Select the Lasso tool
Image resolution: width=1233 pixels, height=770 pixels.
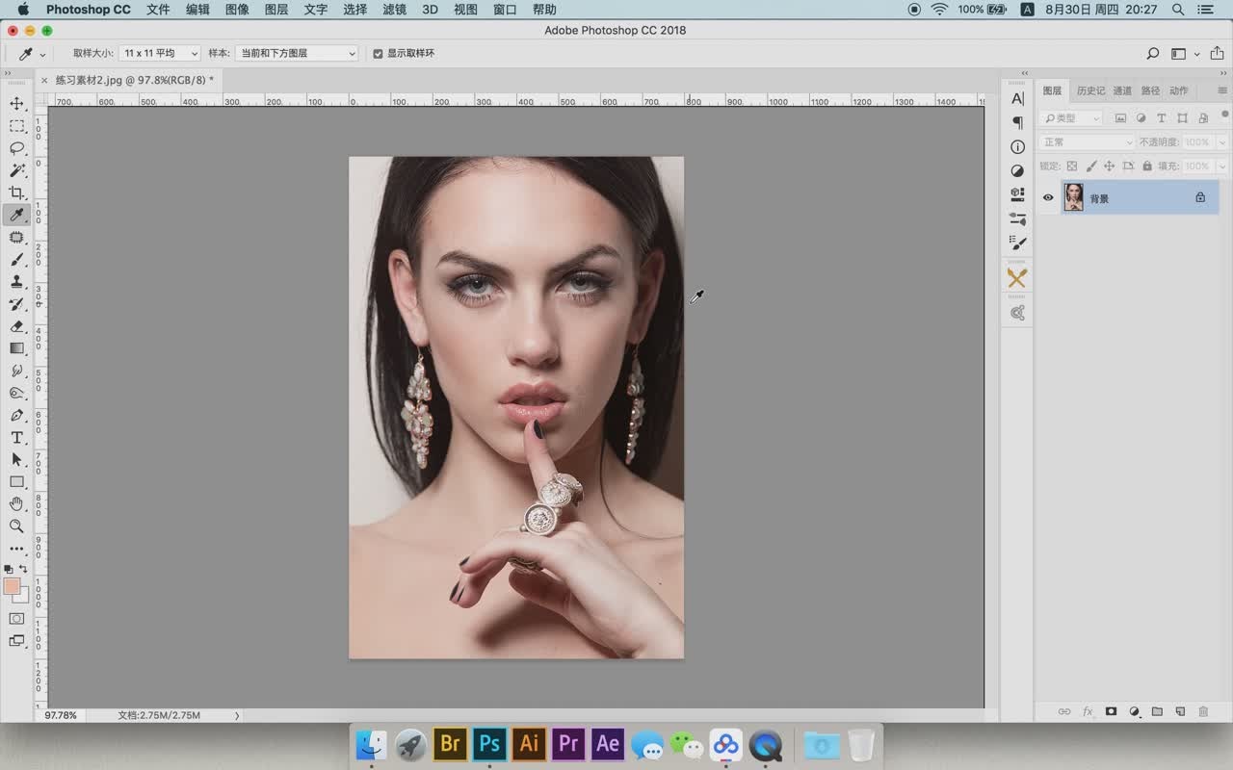16,148
